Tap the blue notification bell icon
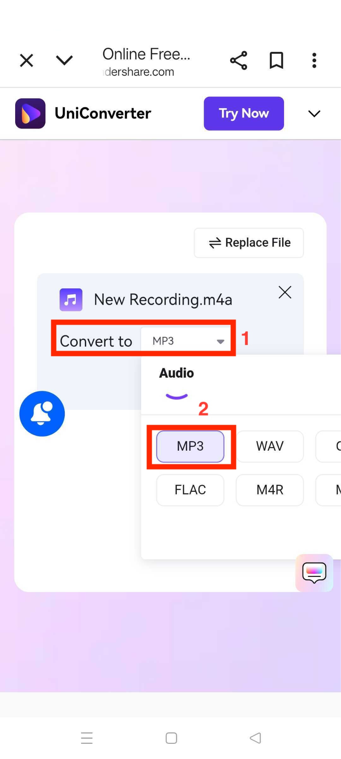Image resolution: width=341 pixels, height=759 pixels. (x=42, y=414)
